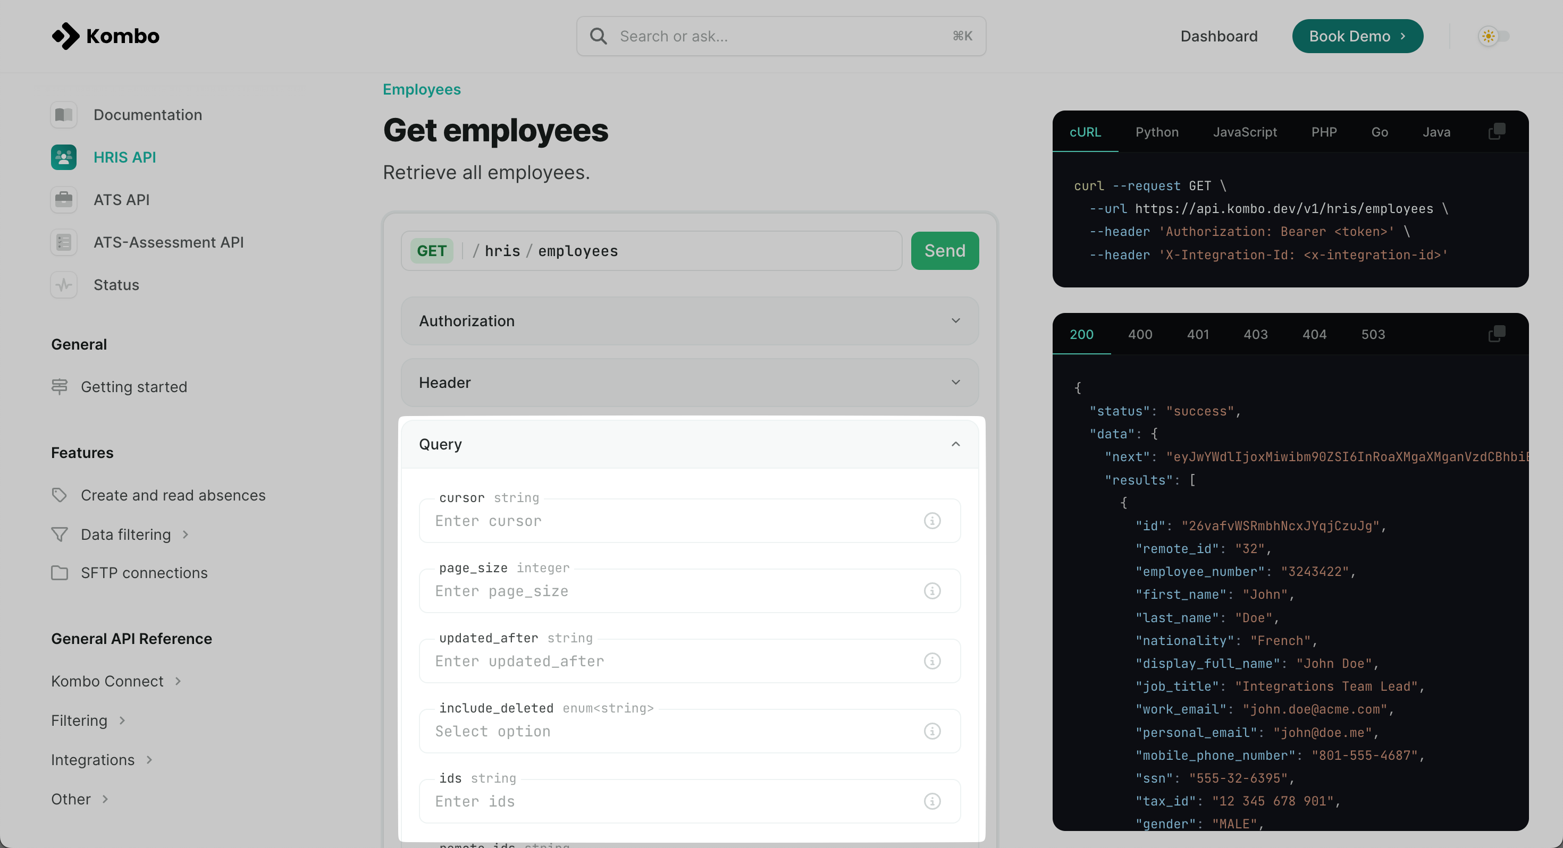The image size is (1563, 848).
Task: Open the ATS-Assessment API list icon
Action: pos(64,242)
